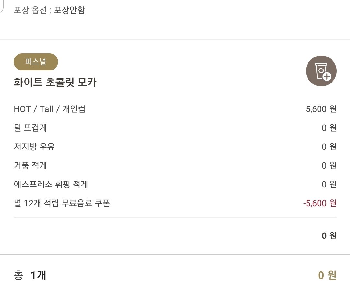Tap the HOT / Tall / 개인컵 option row

click(x=175, y=109)
